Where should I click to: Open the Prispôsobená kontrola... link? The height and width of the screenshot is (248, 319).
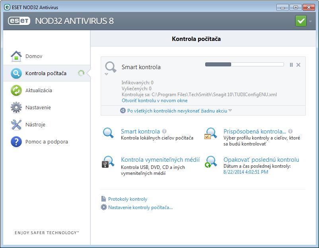coord(255,131)
